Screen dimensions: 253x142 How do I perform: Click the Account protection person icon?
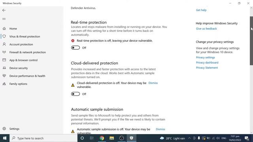click(x=4, y=44)
